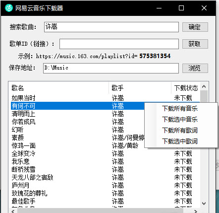Select song 惊鸿一面
Screen dimensions: 219x213
tap(23, 145)
